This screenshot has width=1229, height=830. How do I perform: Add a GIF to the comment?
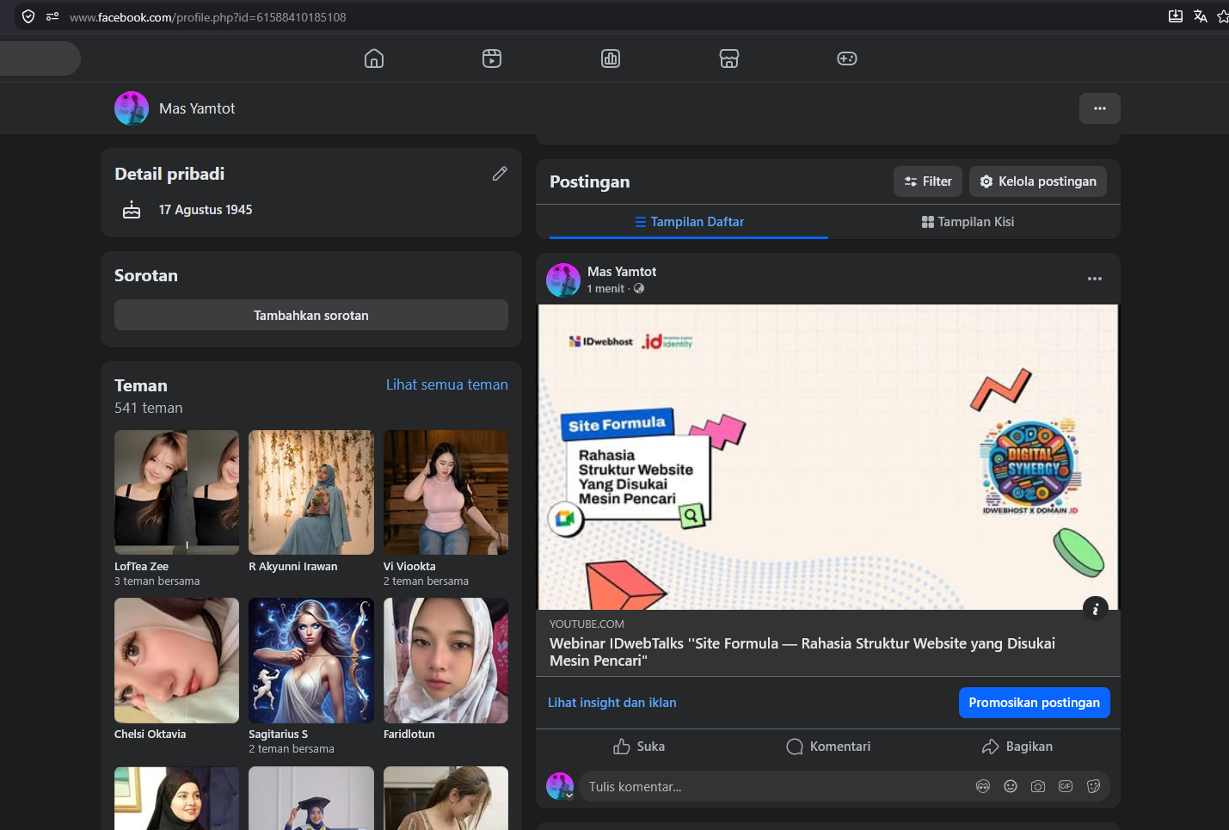pyautogui.click(x=1066, y=786)
